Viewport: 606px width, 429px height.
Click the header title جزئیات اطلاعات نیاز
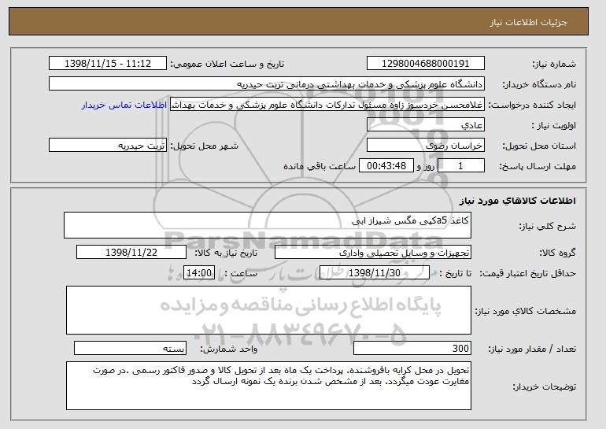[528, 22]
